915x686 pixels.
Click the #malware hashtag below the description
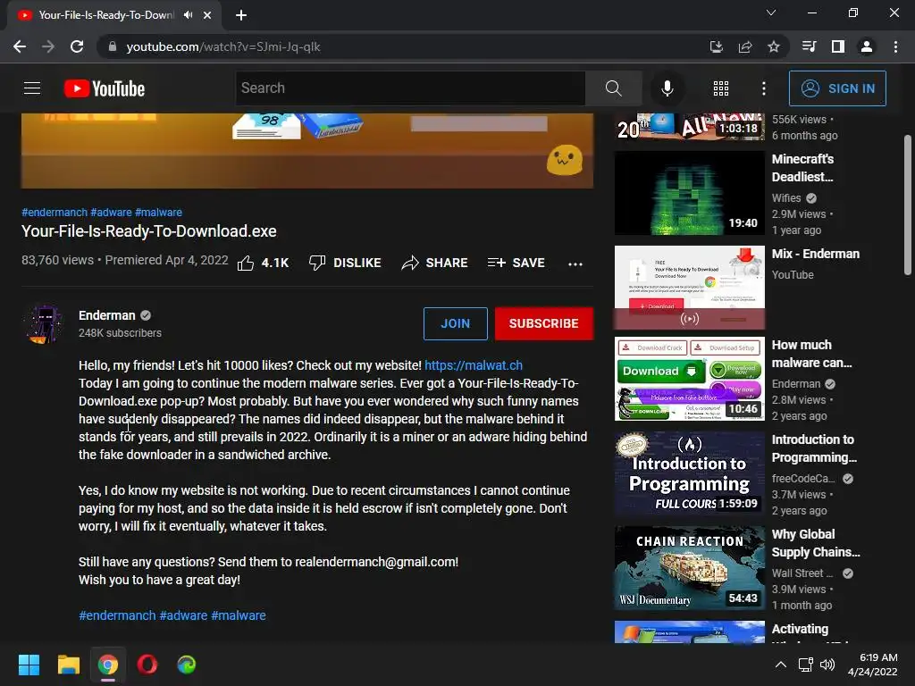coord(238,615)
